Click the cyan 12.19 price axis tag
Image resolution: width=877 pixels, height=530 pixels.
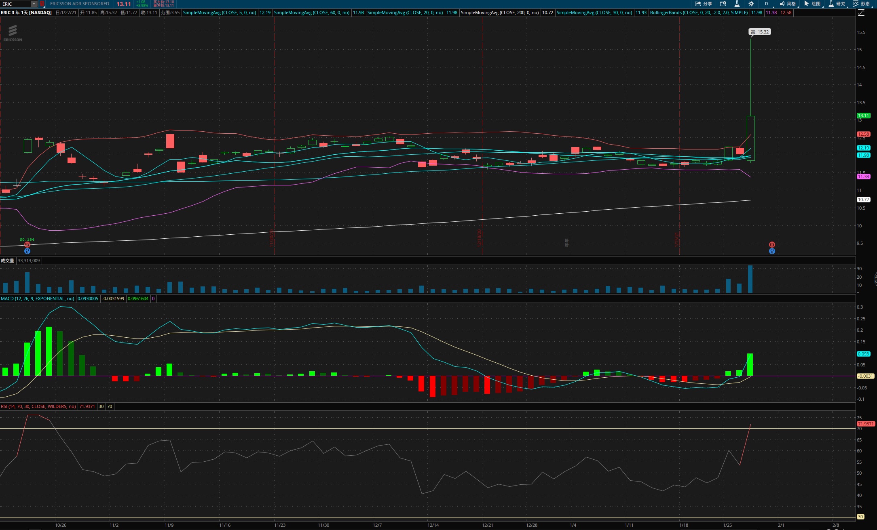pos(863,148)
